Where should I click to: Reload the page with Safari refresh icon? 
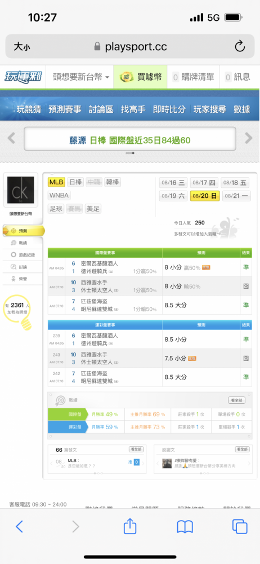[240, 46]
